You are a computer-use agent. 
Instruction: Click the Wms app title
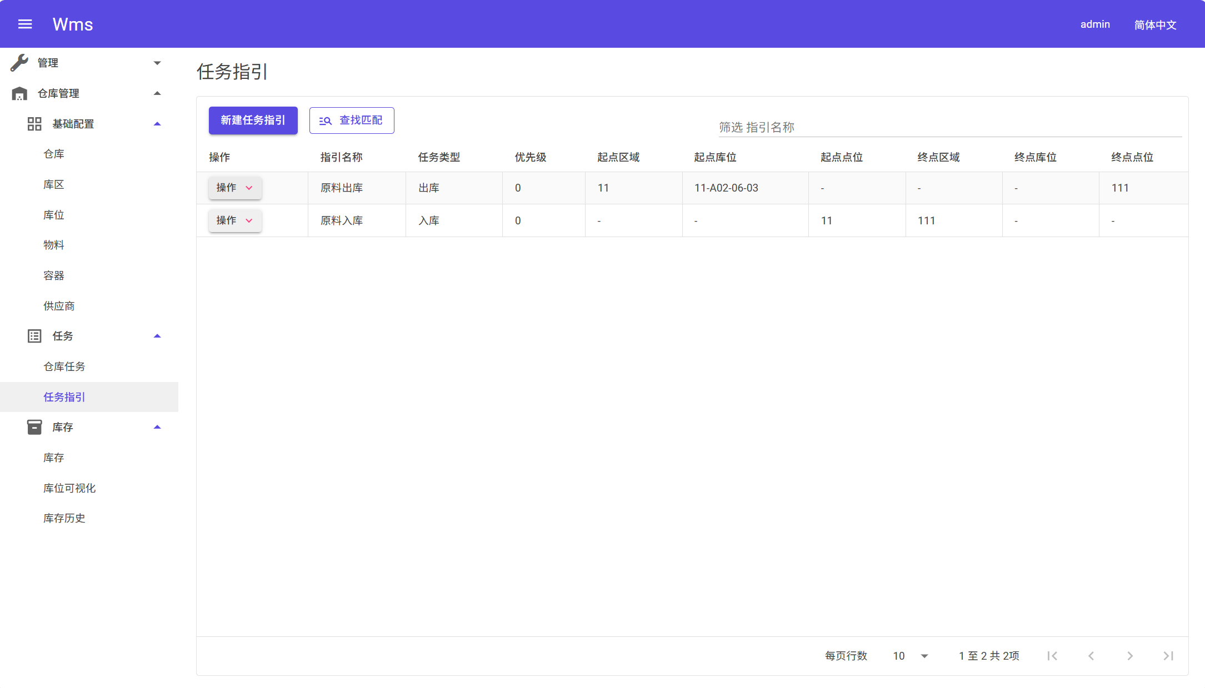point(73,24)
